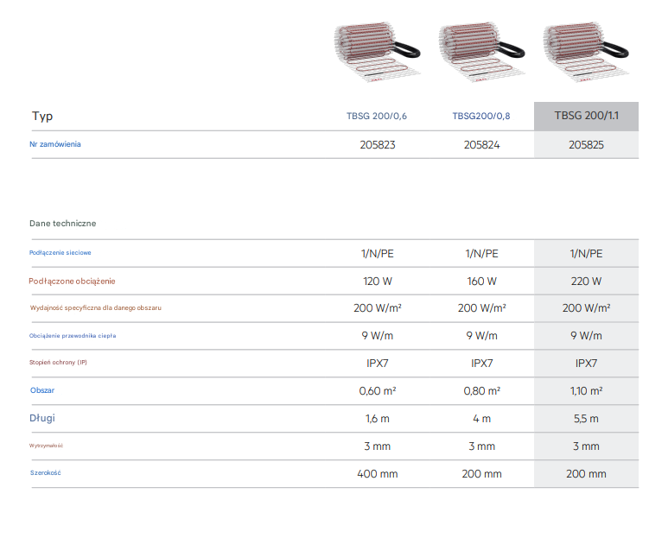Select 1/N/PE value in TBSG 200/1.1 column
The image size is (649, 538).
point(586,254)
